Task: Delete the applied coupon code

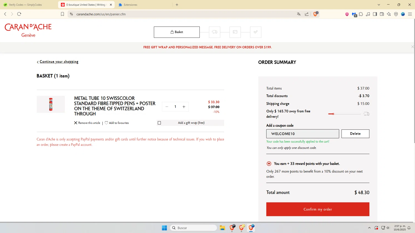Action: [x=355, y=134]
